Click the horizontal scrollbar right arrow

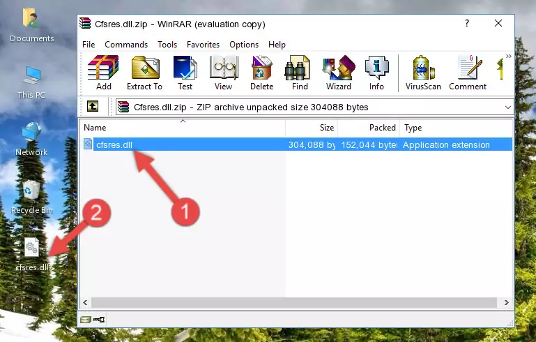tap(506, 303)
